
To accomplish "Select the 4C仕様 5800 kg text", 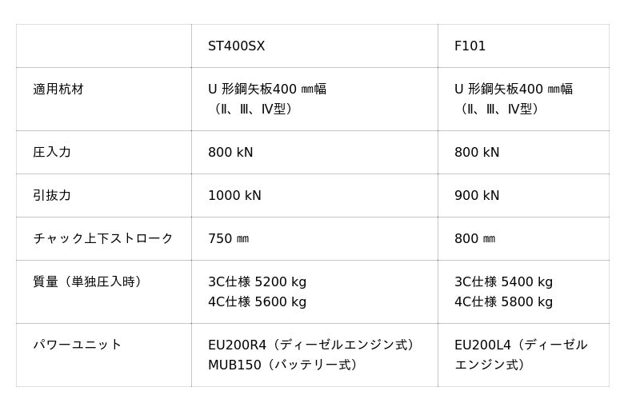I will pos(503,301).
